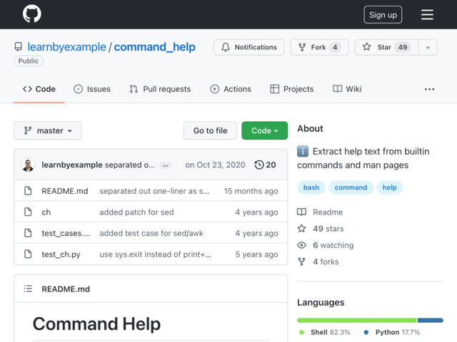Open the Wiki tab

(347, 89)
